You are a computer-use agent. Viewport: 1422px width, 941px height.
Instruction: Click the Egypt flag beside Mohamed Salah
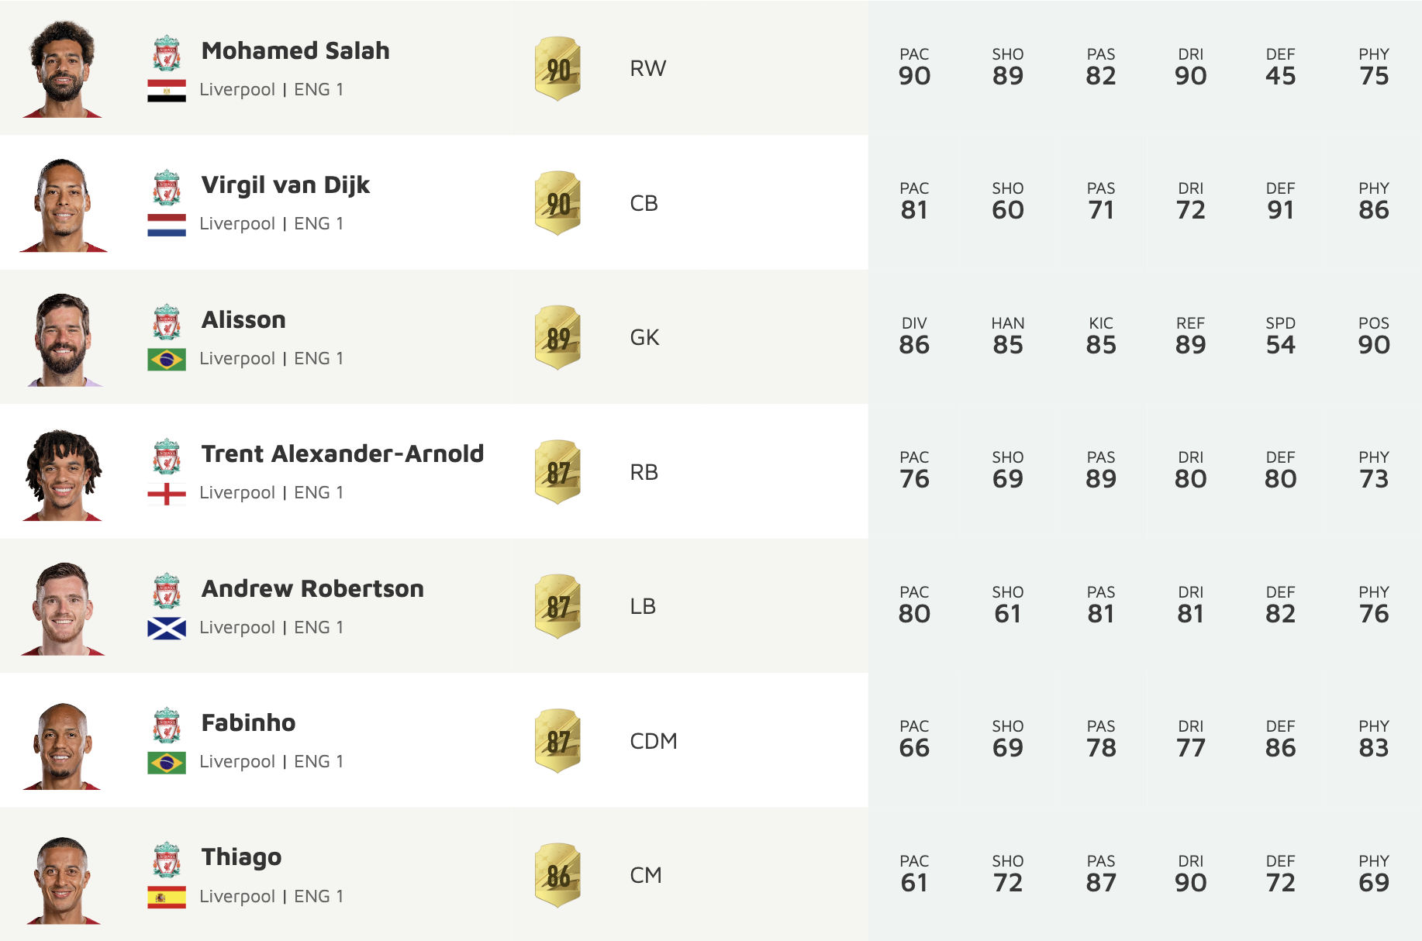click(167, 91)
